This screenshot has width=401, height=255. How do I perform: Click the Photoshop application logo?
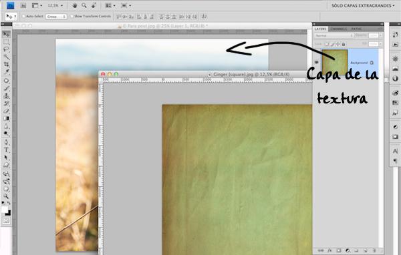coord(11,5)
